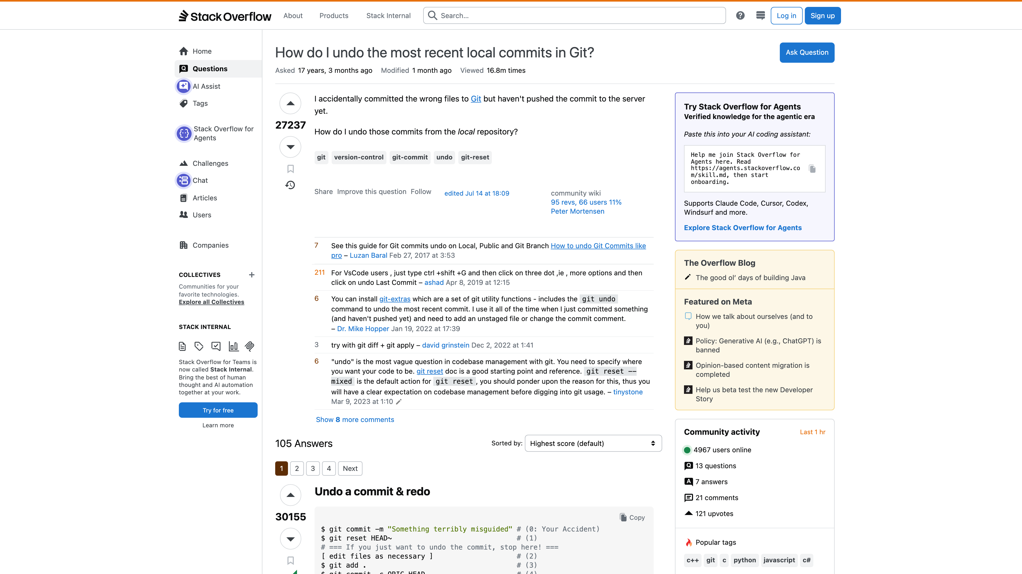This screenshot has width=1022, height=574.
Task: Go to answers page 2
Action: pos(297,469)
